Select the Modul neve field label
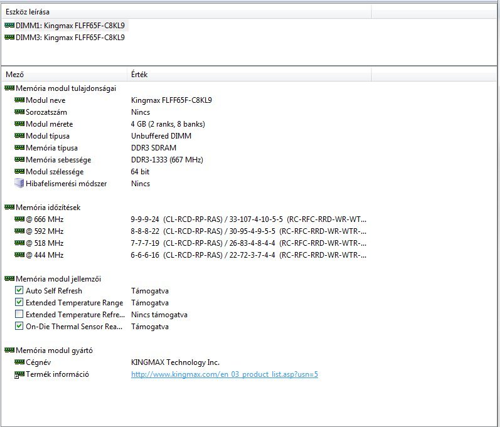The height and width of the screenshot is (427, 500). pos(46,100)
